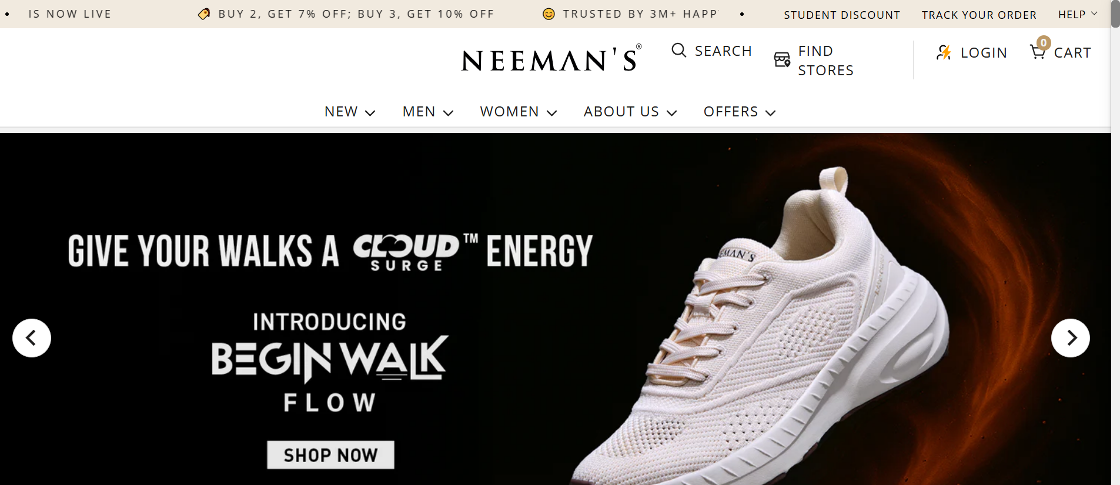Image resolution: width=1120 pixels, height=485 pixels.
Task: Click the Find Stores shop icon
Action: (x=782, y=59)
